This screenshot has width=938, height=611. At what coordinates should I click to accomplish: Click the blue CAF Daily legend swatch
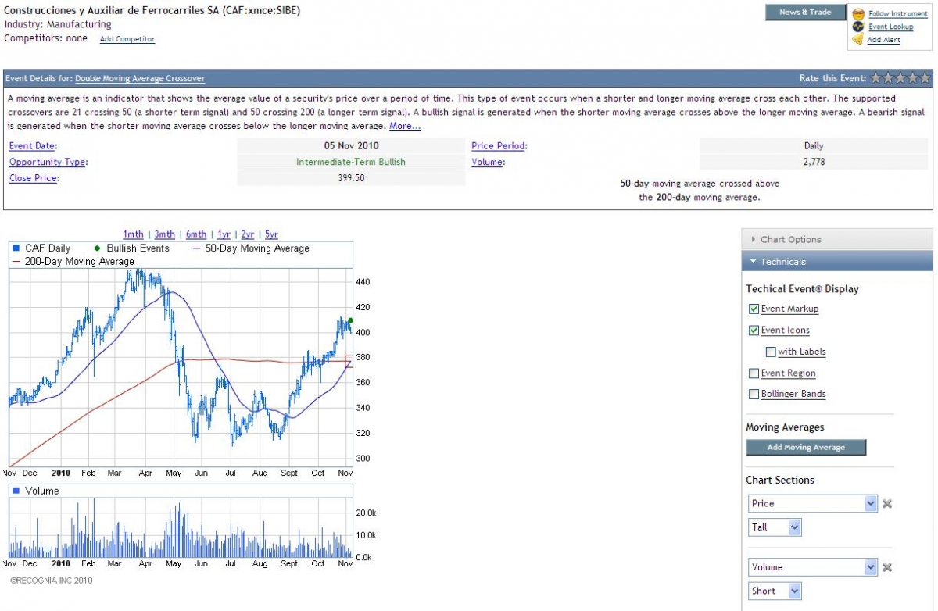(16, 248)
